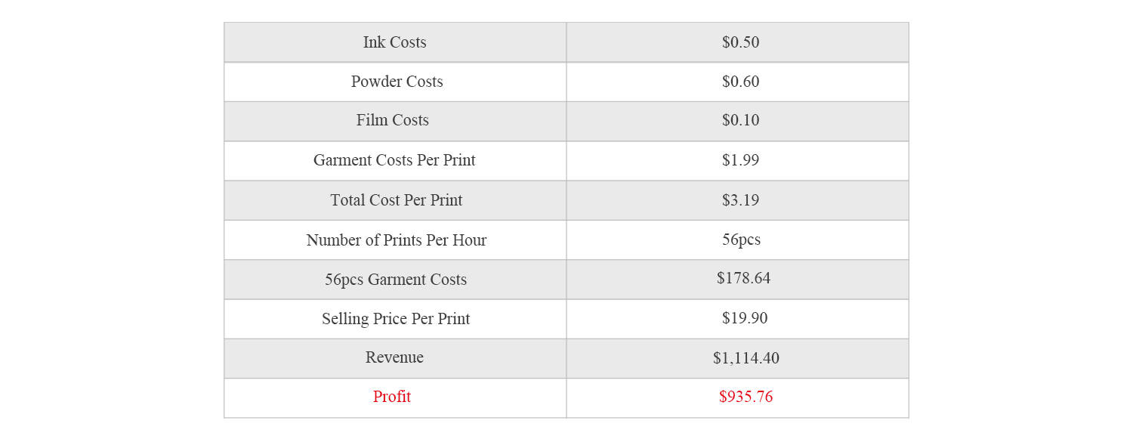Select the $0.10 film cost value
This screenshot has width=1133, height=436.
(x=740, y=121)
